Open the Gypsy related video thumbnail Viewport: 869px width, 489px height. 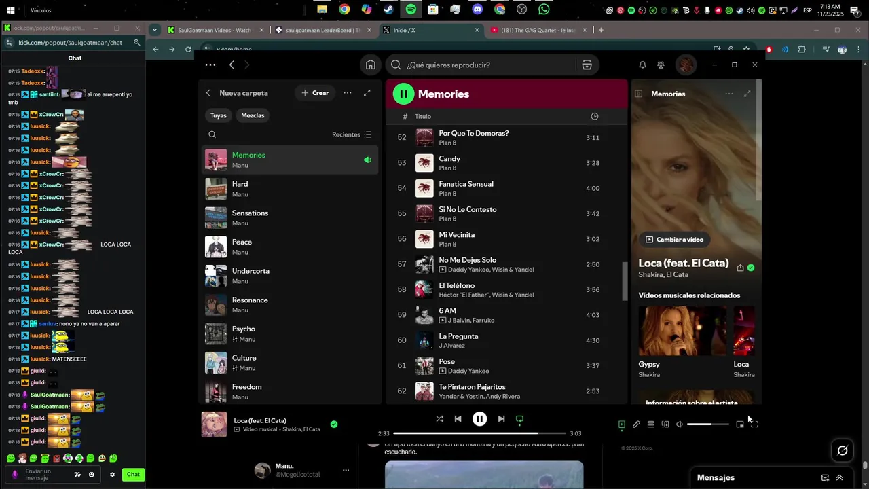682,331
